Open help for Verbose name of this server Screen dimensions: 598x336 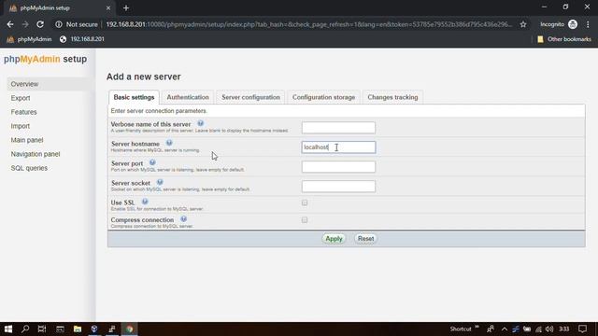coord(200,123)
